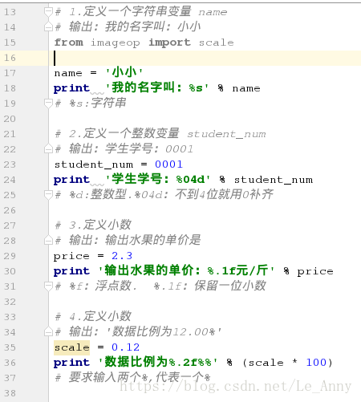The image size is (361, 402).
Task: Click line number 16 in the gutter
Action: point(10,58)
